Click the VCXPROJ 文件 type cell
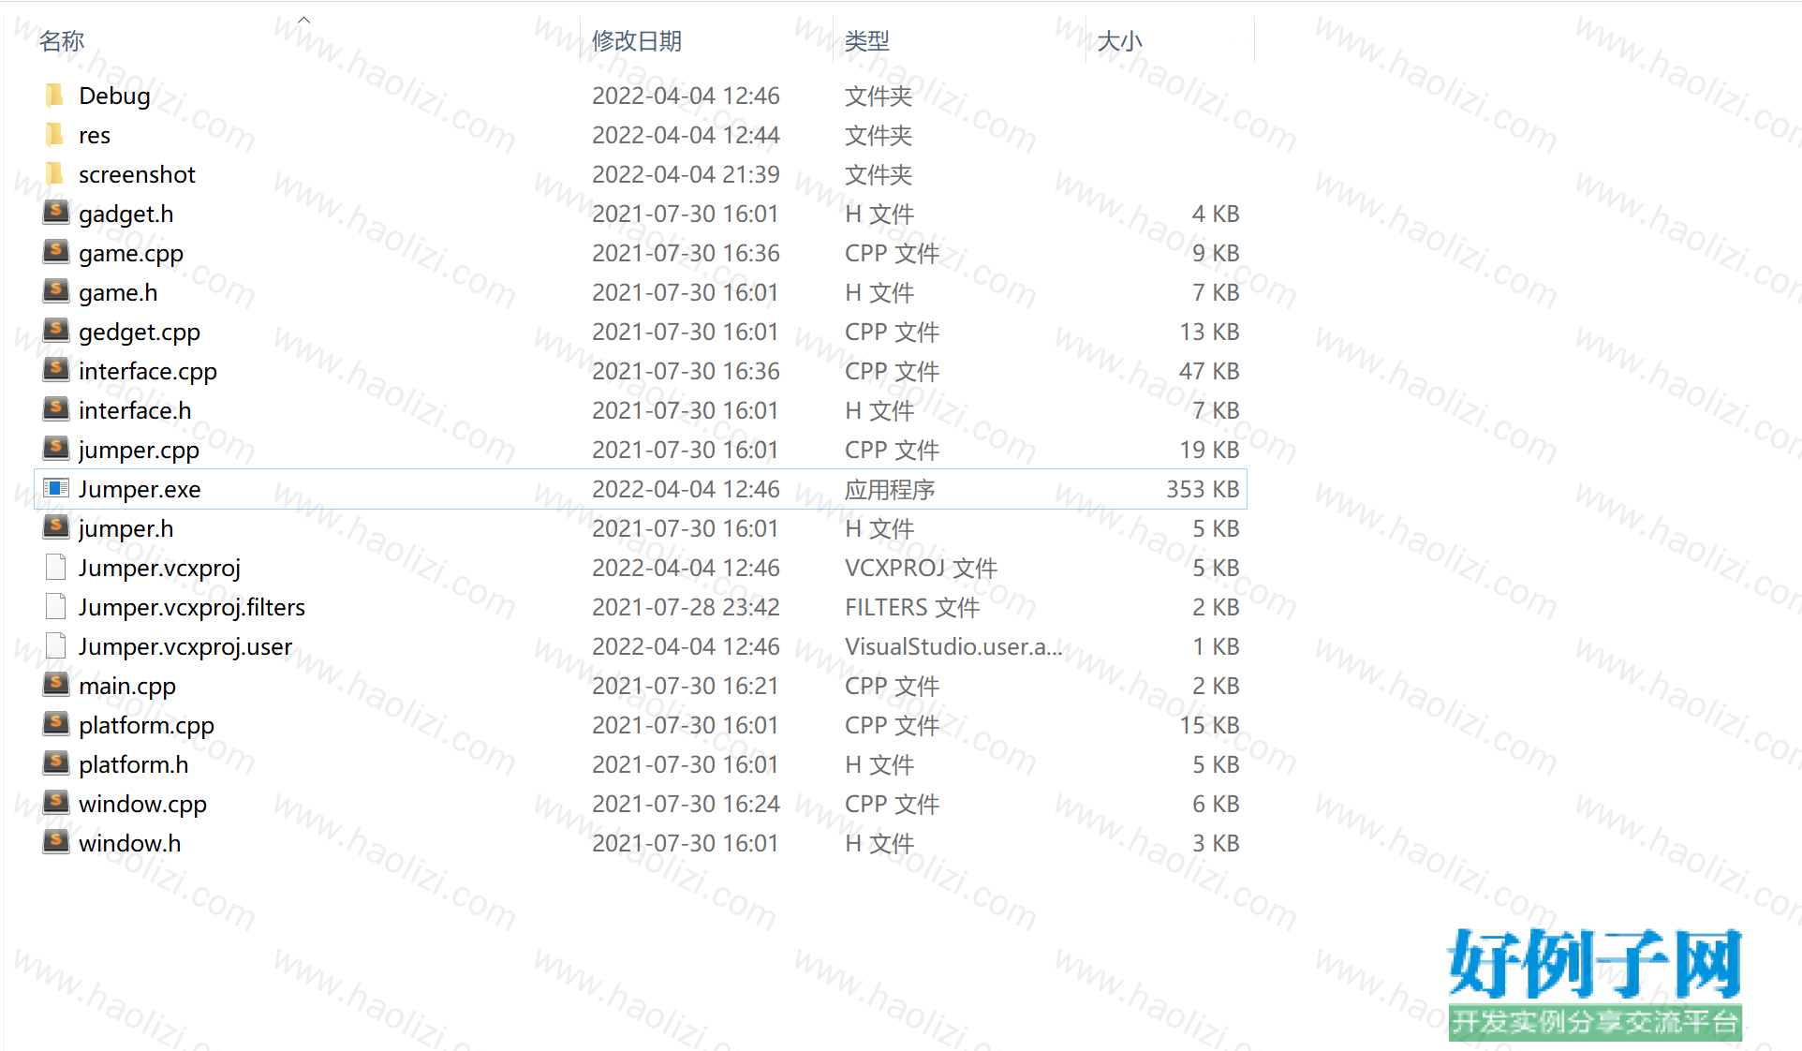Screen dimensions: 1802x1051 [921, 568]
